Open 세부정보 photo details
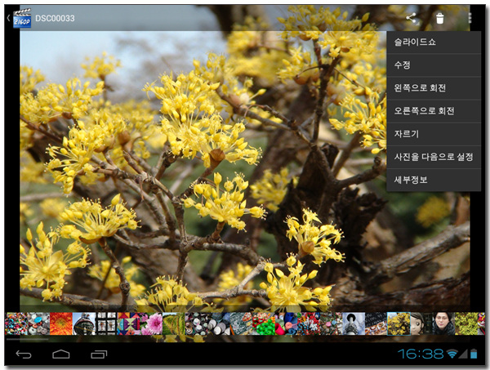 coord(434,180)
